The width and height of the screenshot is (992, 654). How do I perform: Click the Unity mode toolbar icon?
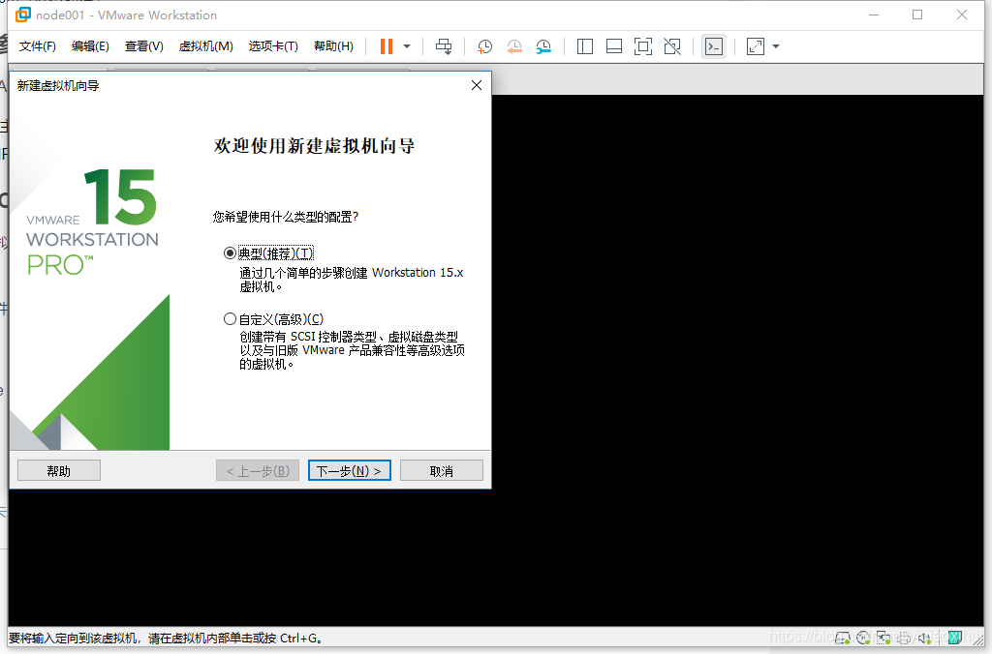(x=672, y=46)
